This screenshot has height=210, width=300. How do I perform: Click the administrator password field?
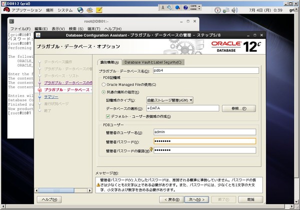[204, 141]
